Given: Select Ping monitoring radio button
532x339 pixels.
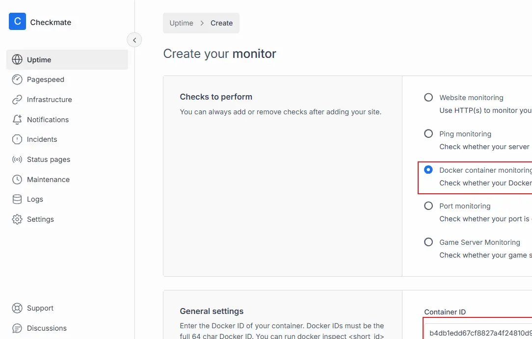Looking at the screenshot, I should (428, 134).
